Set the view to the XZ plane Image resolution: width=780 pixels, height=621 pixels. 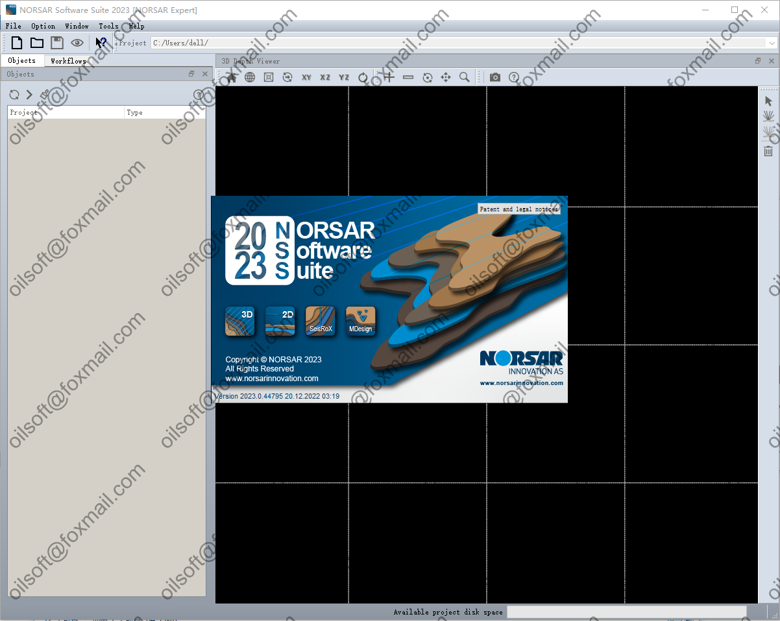coord(325,77)
